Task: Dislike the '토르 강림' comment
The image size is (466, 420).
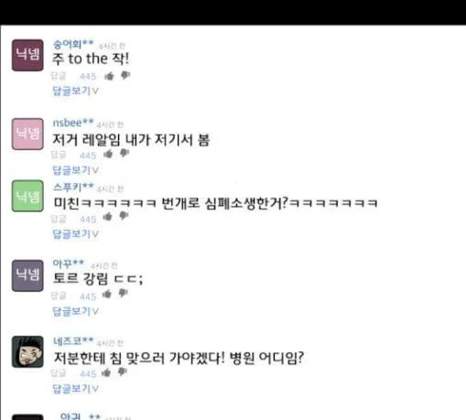Action: 123,293
